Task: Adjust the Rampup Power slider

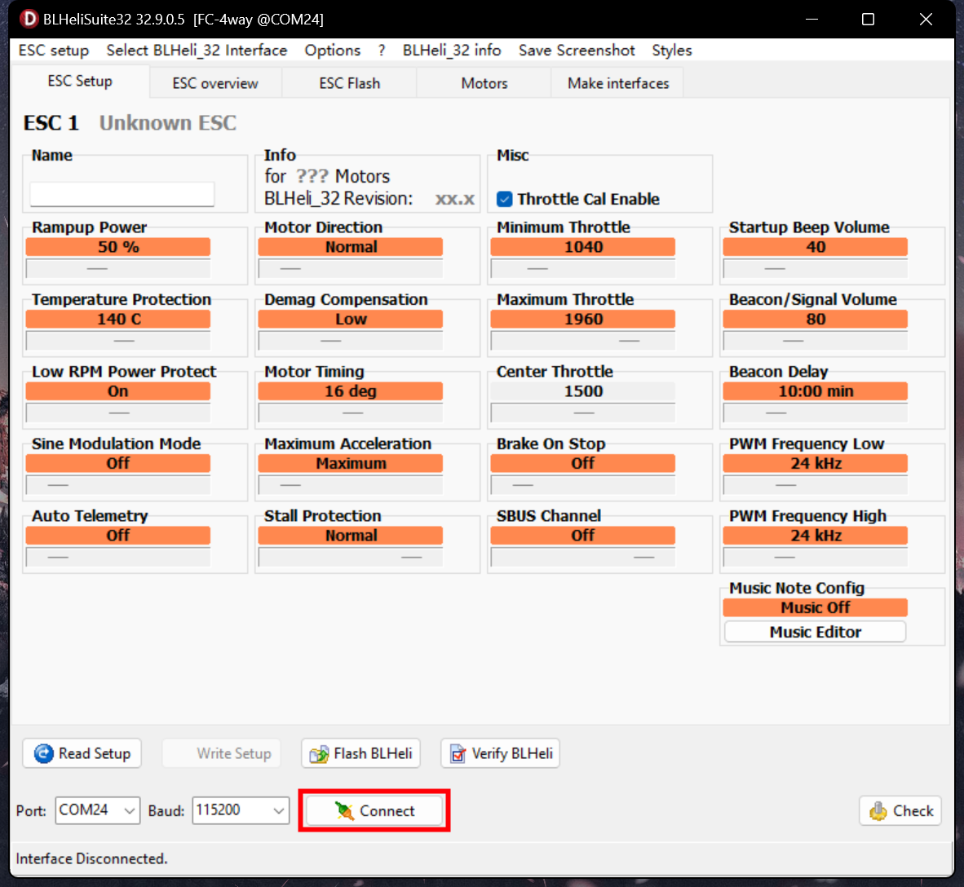Action: click(x=118, y=268)
